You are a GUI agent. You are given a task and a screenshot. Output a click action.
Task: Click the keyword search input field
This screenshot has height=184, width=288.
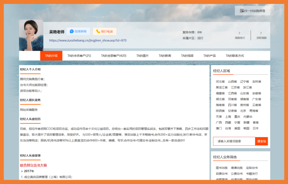pyautogui.click(x=234, y=141)
